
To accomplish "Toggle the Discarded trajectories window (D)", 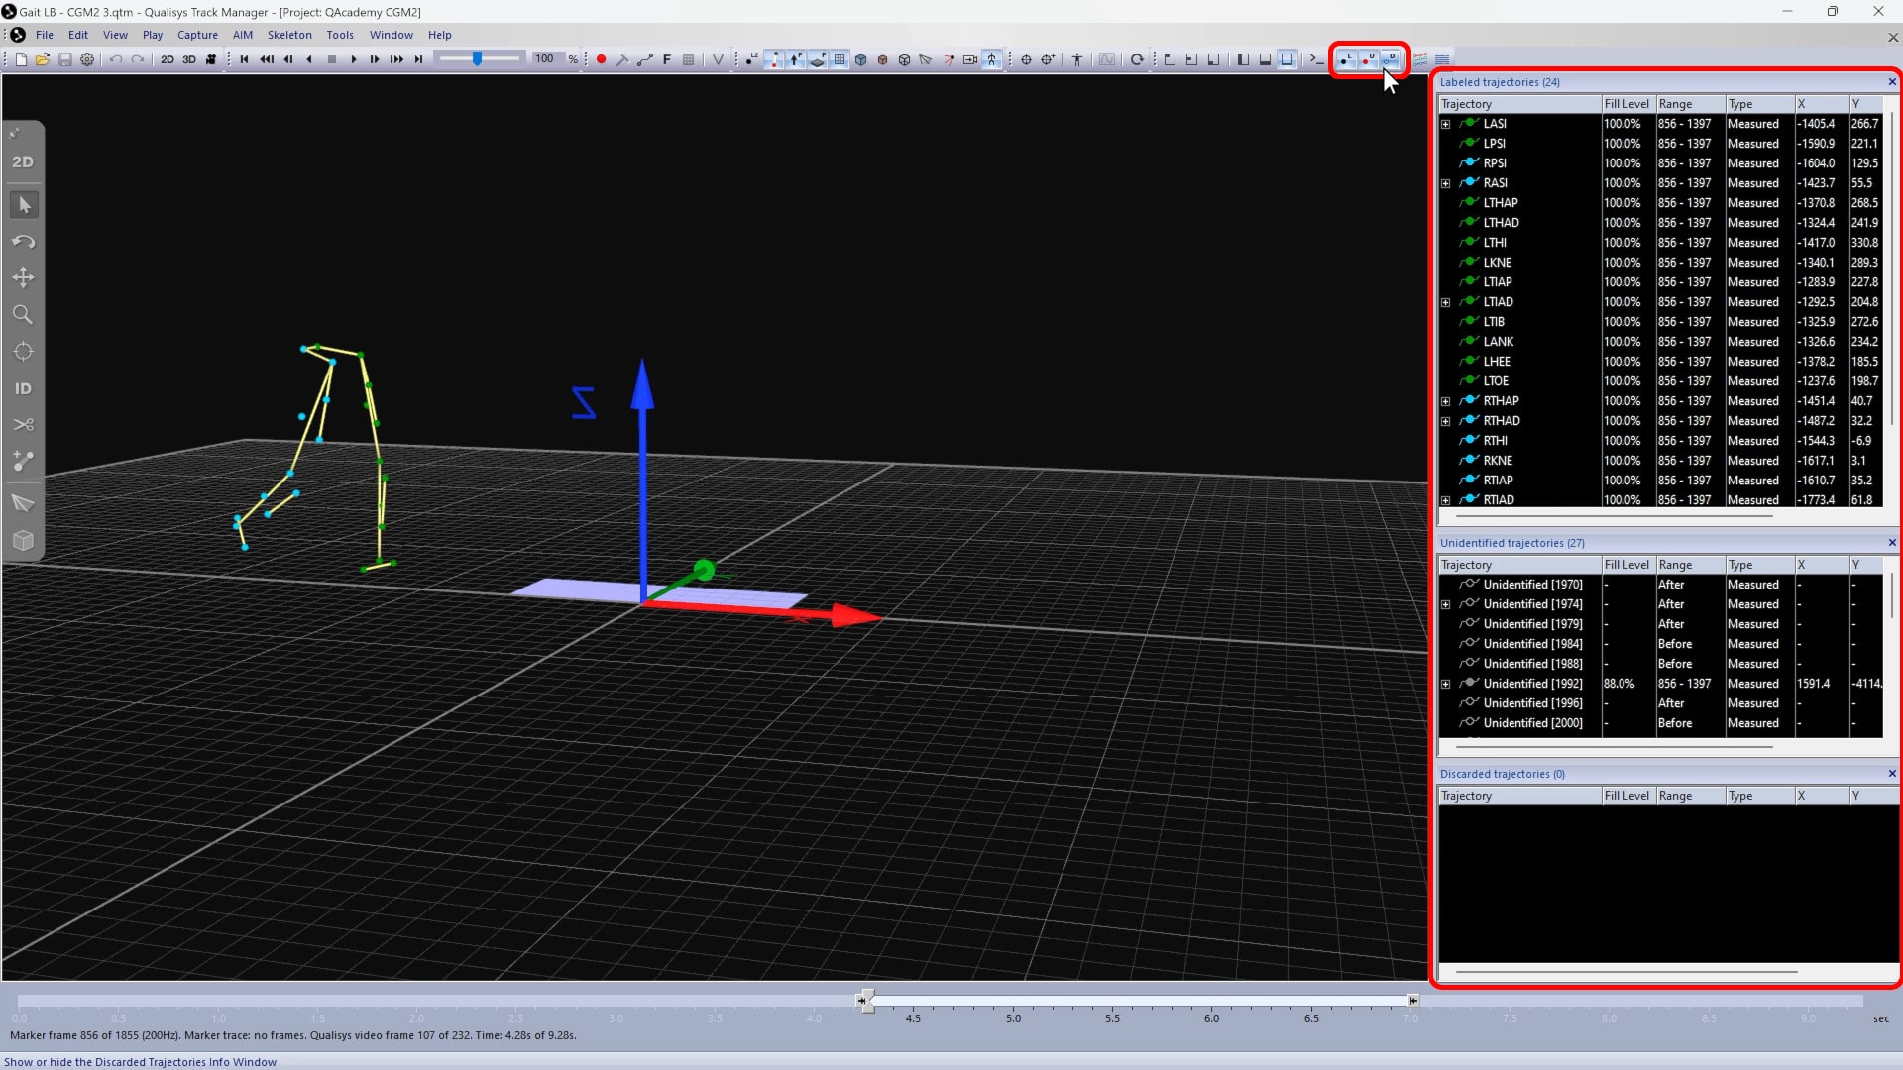I will 1392,59.
